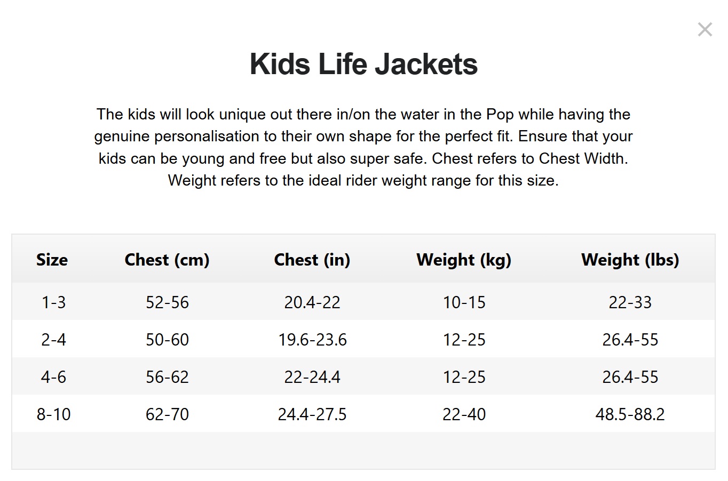Select the 48.5-88.2 weight lbs value
The height and width of the screenshot is (481, 728).
tap(630, 414)
